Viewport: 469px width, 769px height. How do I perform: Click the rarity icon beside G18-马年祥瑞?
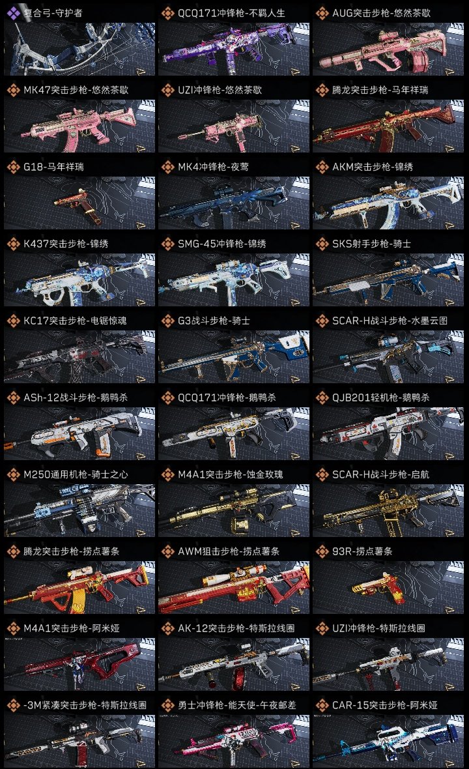tap(13, 167)
